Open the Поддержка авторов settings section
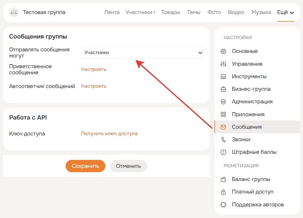This screenshot has height=218, width=303. click(257, 205)
